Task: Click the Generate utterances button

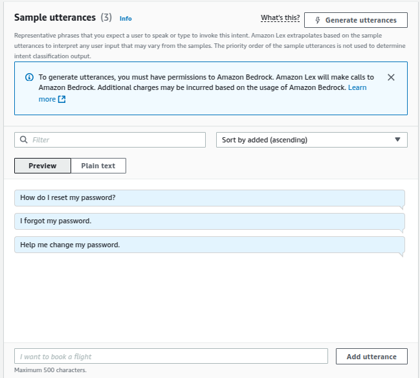Action: pyautogui.click(x=356, y=20)
